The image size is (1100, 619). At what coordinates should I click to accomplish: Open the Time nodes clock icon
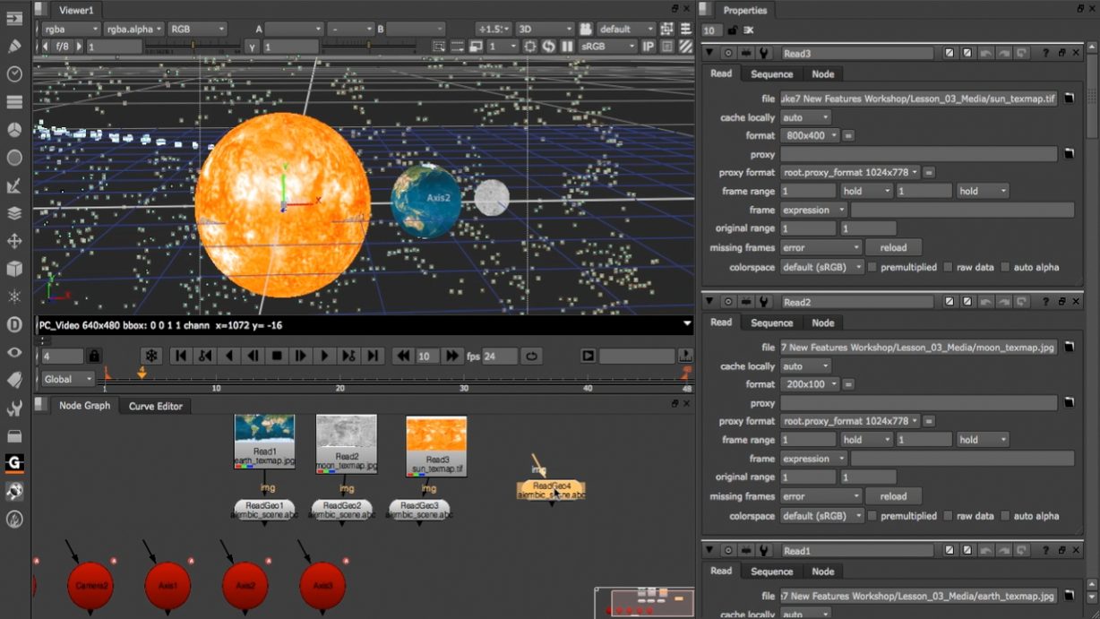13,75
